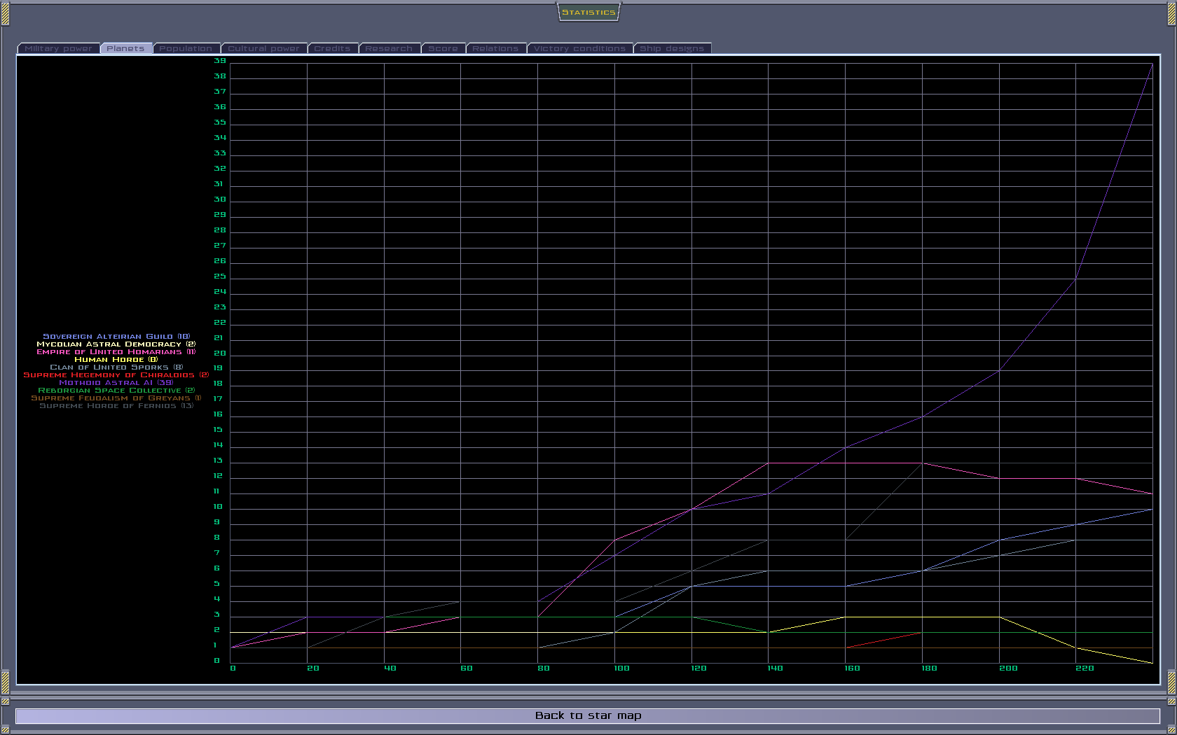Select the Planets tab
This screenshot has width=1177, height=735.
pyautogui.click(x=126, y=48)
